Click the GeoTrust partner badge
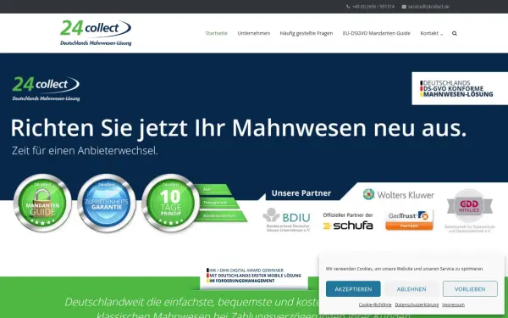Screen dimensions: 508x318 pyautogui.click(x=409, y=220)
